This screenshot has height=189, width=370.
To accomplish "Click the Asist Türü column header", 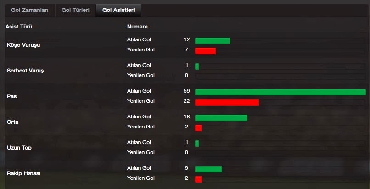I will 19,27.
